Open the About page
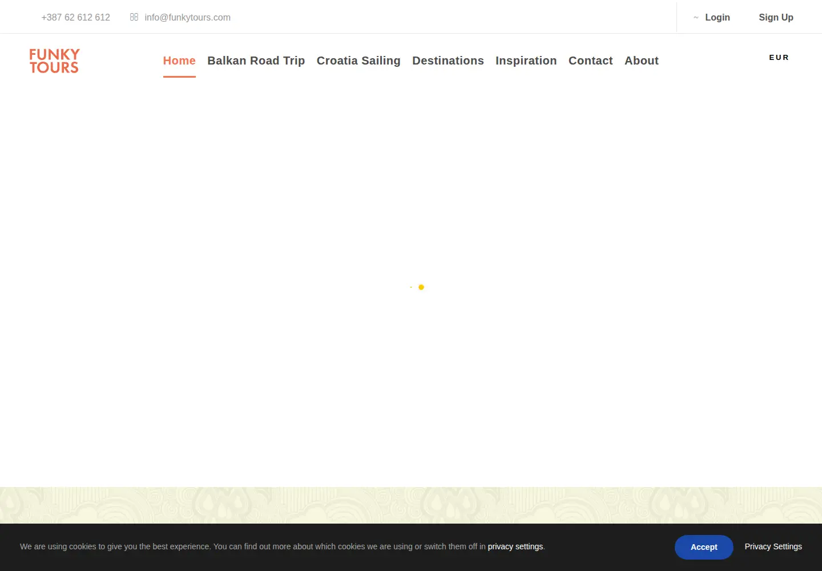 click(x=642, y=61)
